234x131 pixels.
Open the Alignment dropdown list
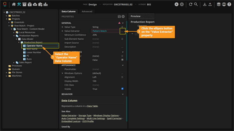pyautogui.click(x=122, y=77)
